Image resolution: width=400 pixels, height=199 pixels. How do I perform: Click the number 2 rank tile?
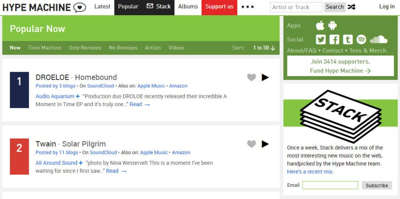click(x=20, y=156)
